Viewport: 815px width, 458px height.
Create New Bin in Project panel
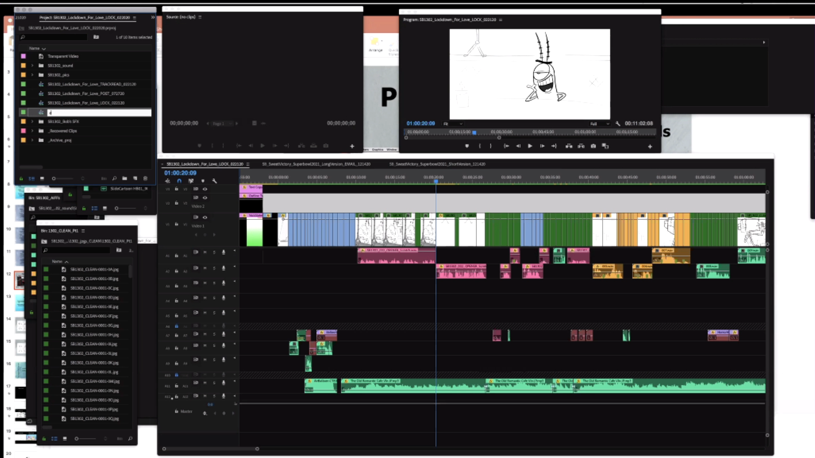pyautogui.click(x=124, y=178)
